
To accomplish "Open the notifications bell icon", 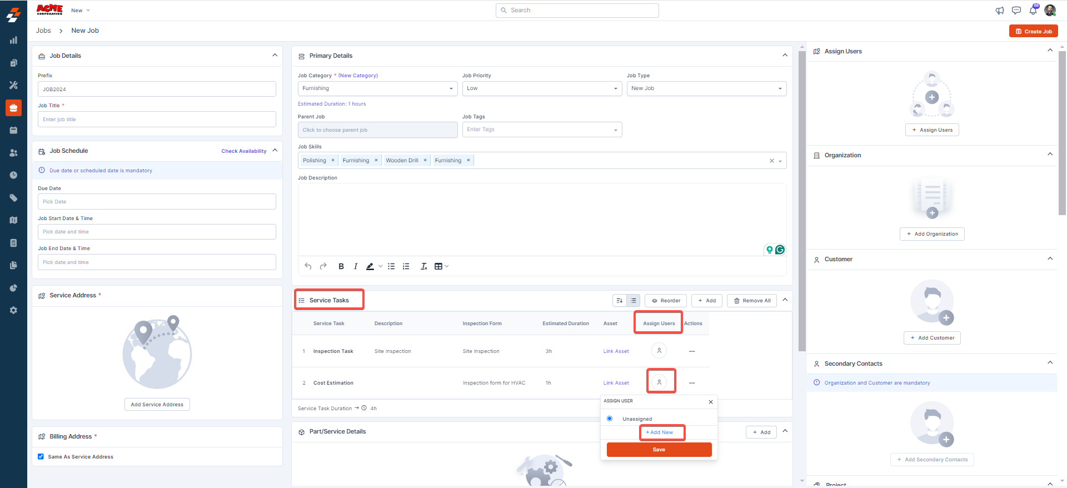I will (x=1033, y=11).
